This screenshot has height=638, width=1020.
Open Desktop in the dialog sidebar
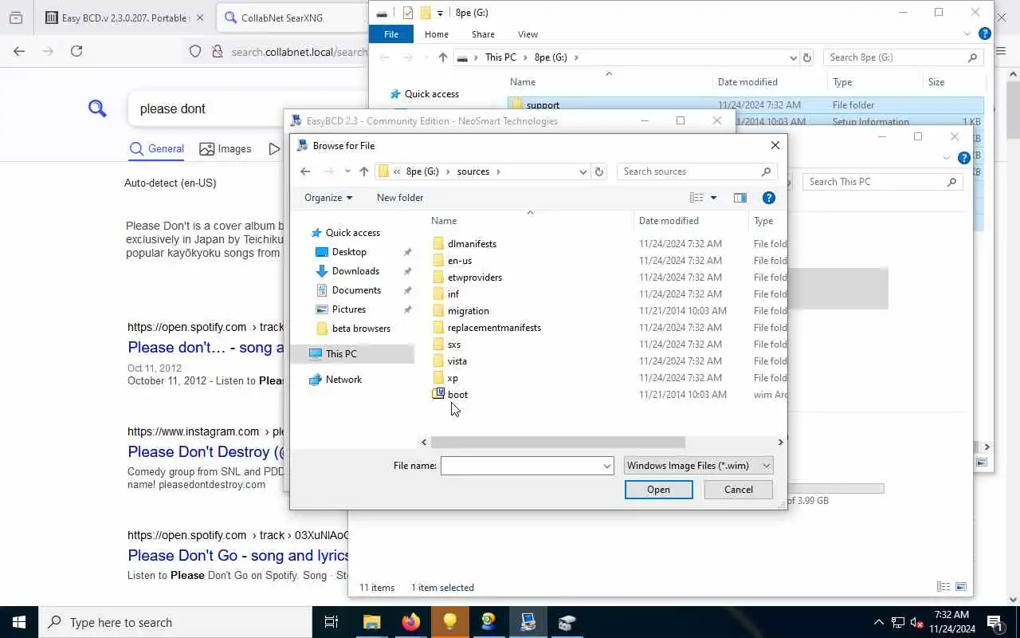coord(349,252)
